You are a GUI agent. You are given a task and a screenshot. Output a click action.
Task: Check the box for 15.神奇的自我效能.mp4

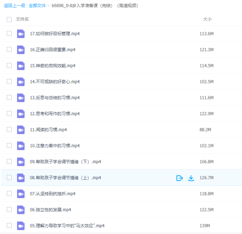click(x=9, y=66)
